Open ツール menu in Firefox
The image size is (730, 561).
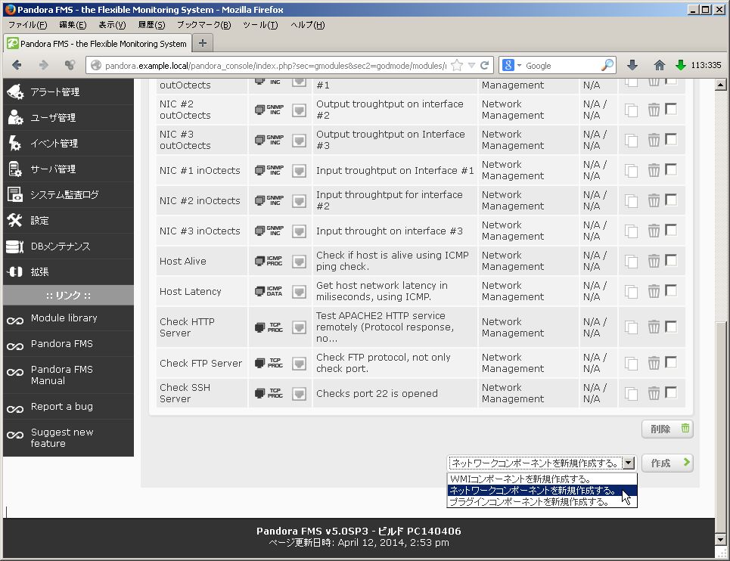tap(260, 25)
